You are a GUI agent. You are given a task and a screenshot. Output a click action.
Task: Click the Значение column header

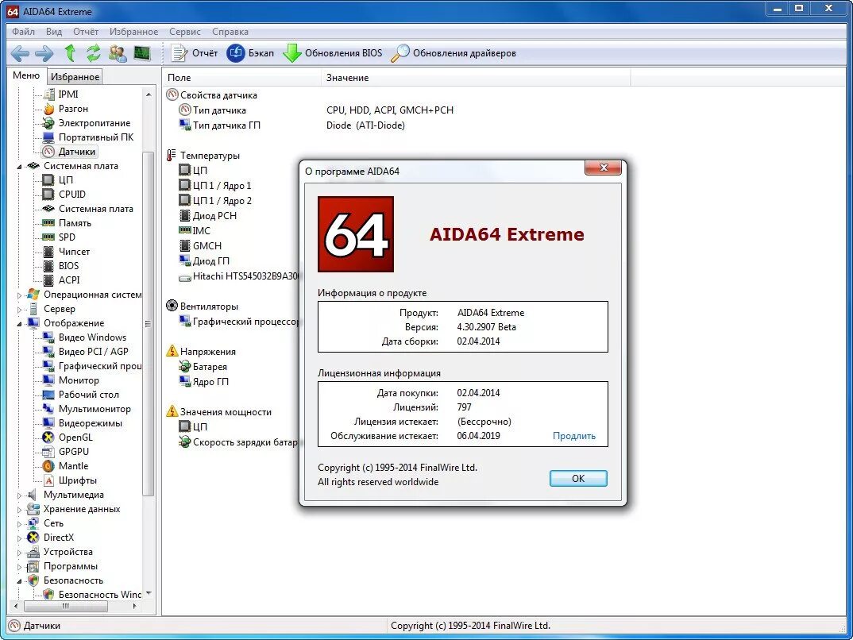pos(476,78)
